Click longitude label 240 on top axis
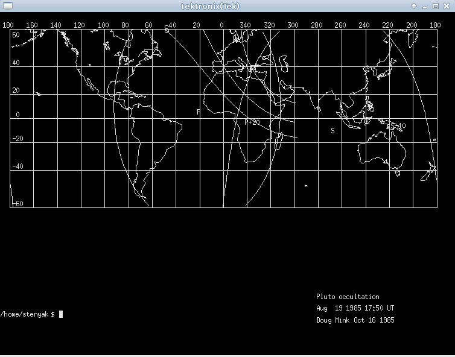The image size is (455, 357). coord(364,25)
